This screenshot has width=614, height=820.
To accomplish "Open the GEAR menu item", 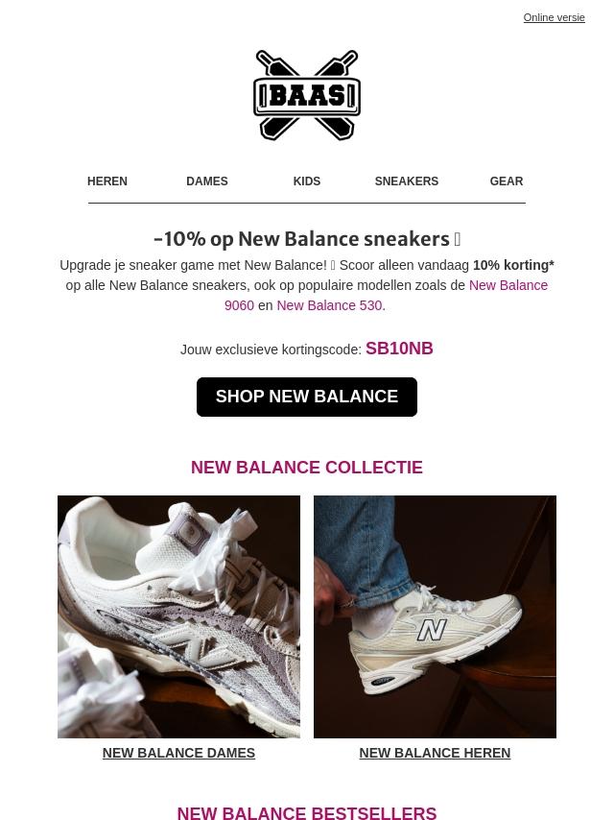I will point(507,181).
